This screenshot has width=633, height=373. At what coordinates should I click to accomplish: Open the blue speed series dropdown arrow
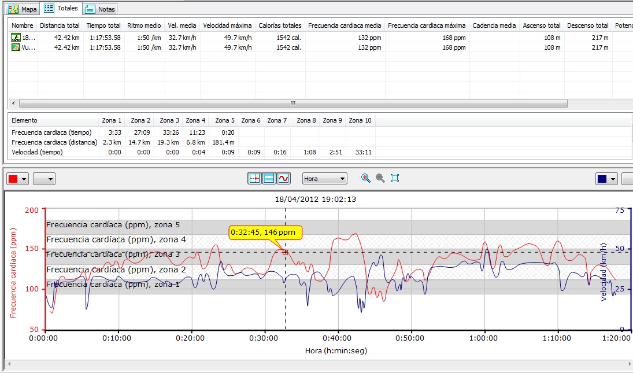613,179
